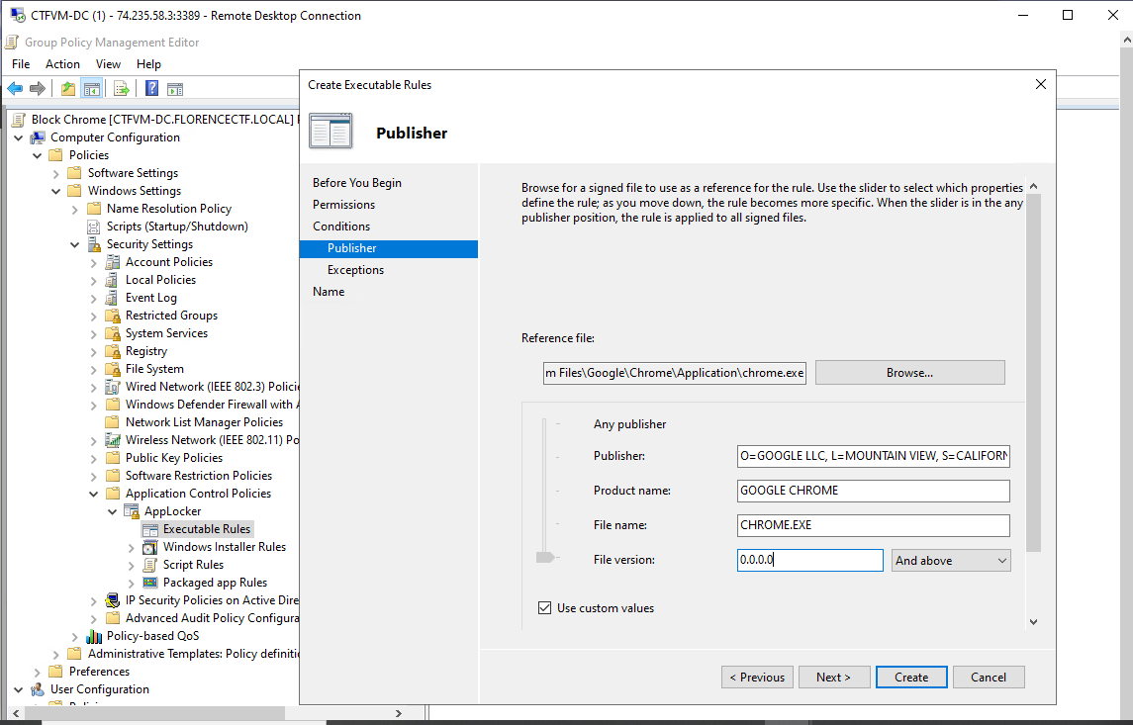This screenshot has height=725, width=1133.
Task: Click the Export List toolbar icon
Action: click(x=122, y=89)
